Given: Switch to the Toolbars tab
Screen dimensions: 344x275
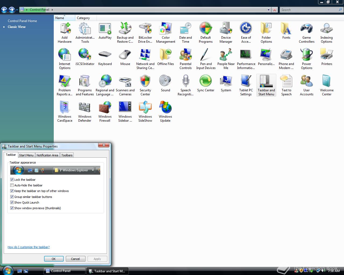Looking at the screenshot, I should pyautogui.click(x=67, y=155).
